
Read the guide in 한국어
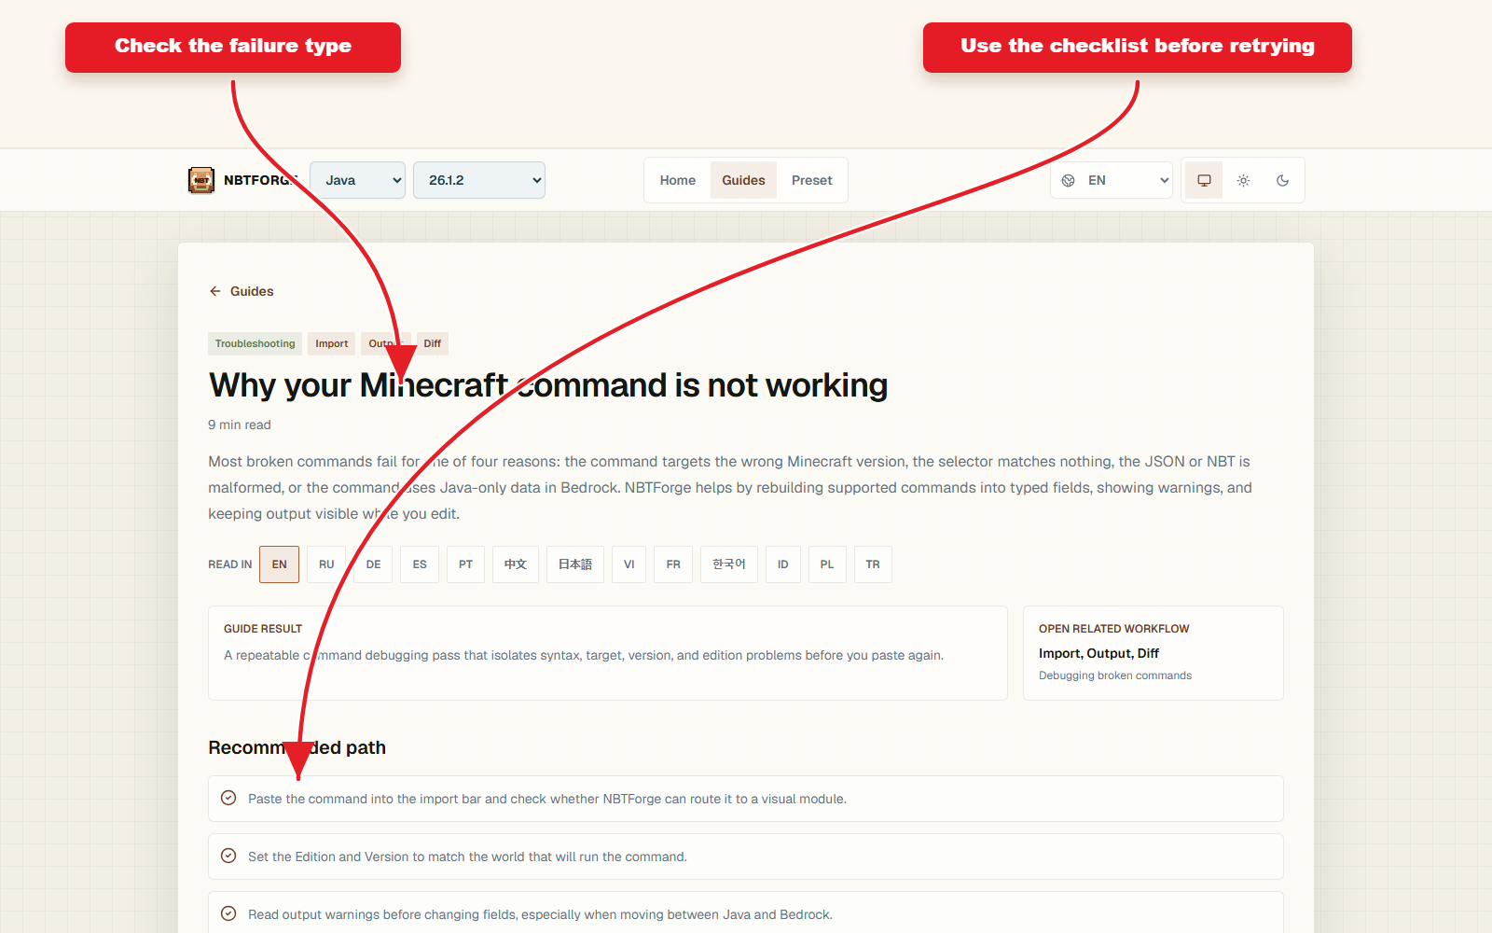[729, 564]
